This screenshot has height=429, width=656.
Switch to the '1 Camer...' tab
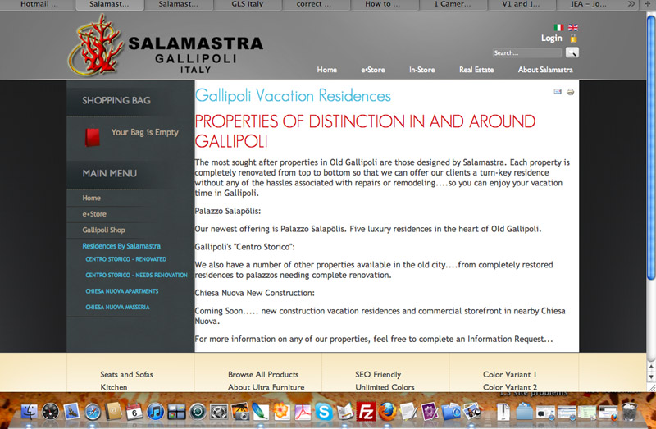452,4
